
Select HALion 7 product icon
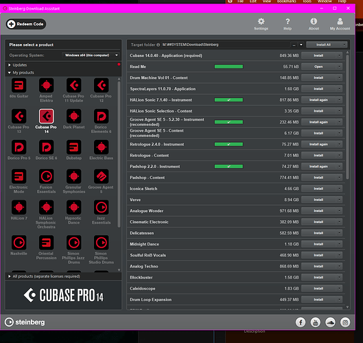pos(19,207)
